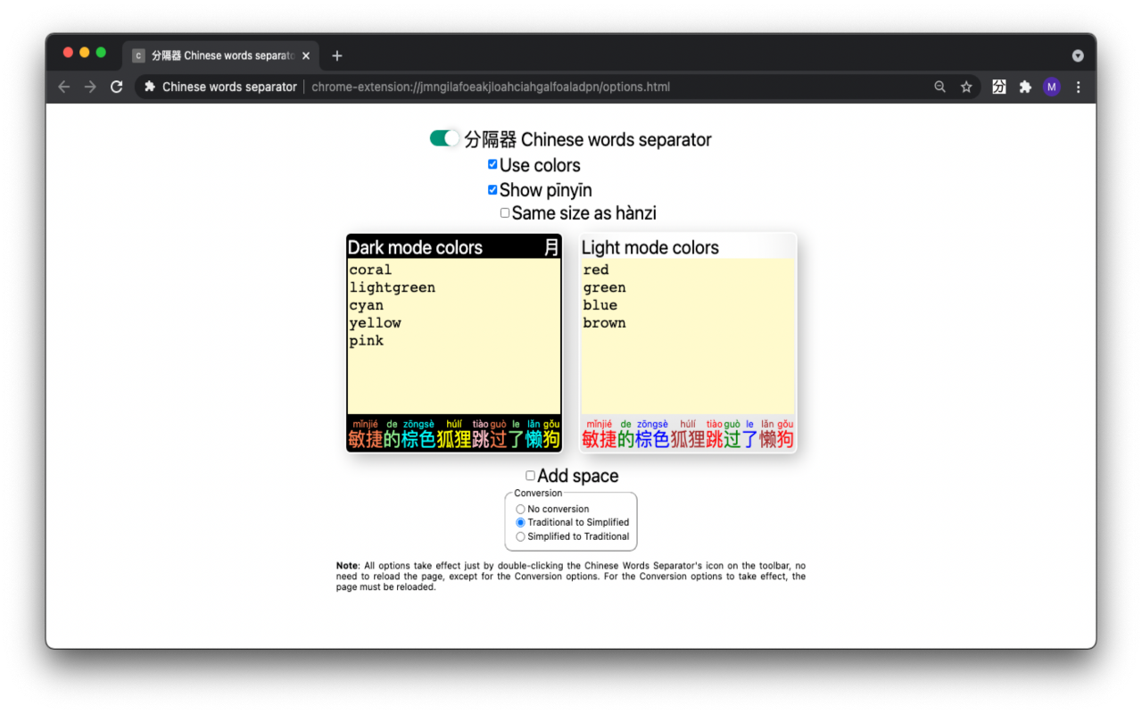The height and width of the screenshot is (714, 1142).
Task: Click the Chinese words separator label in address bar
Action: coord(228,87)
